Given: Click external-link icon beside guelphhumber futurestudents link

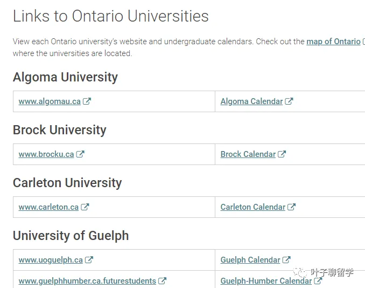Looking at the screenshot, I should (162, 281).
